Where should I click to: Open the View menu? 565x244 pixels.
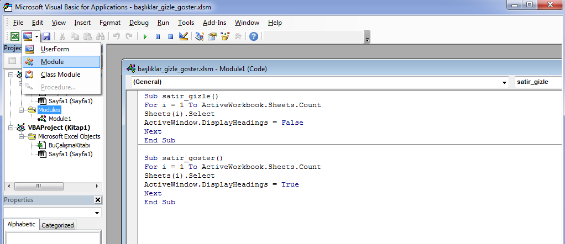tap(59, 23)
